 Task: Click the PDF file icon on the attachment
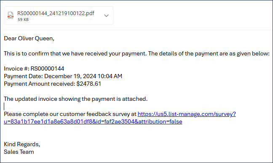(11, 15)
